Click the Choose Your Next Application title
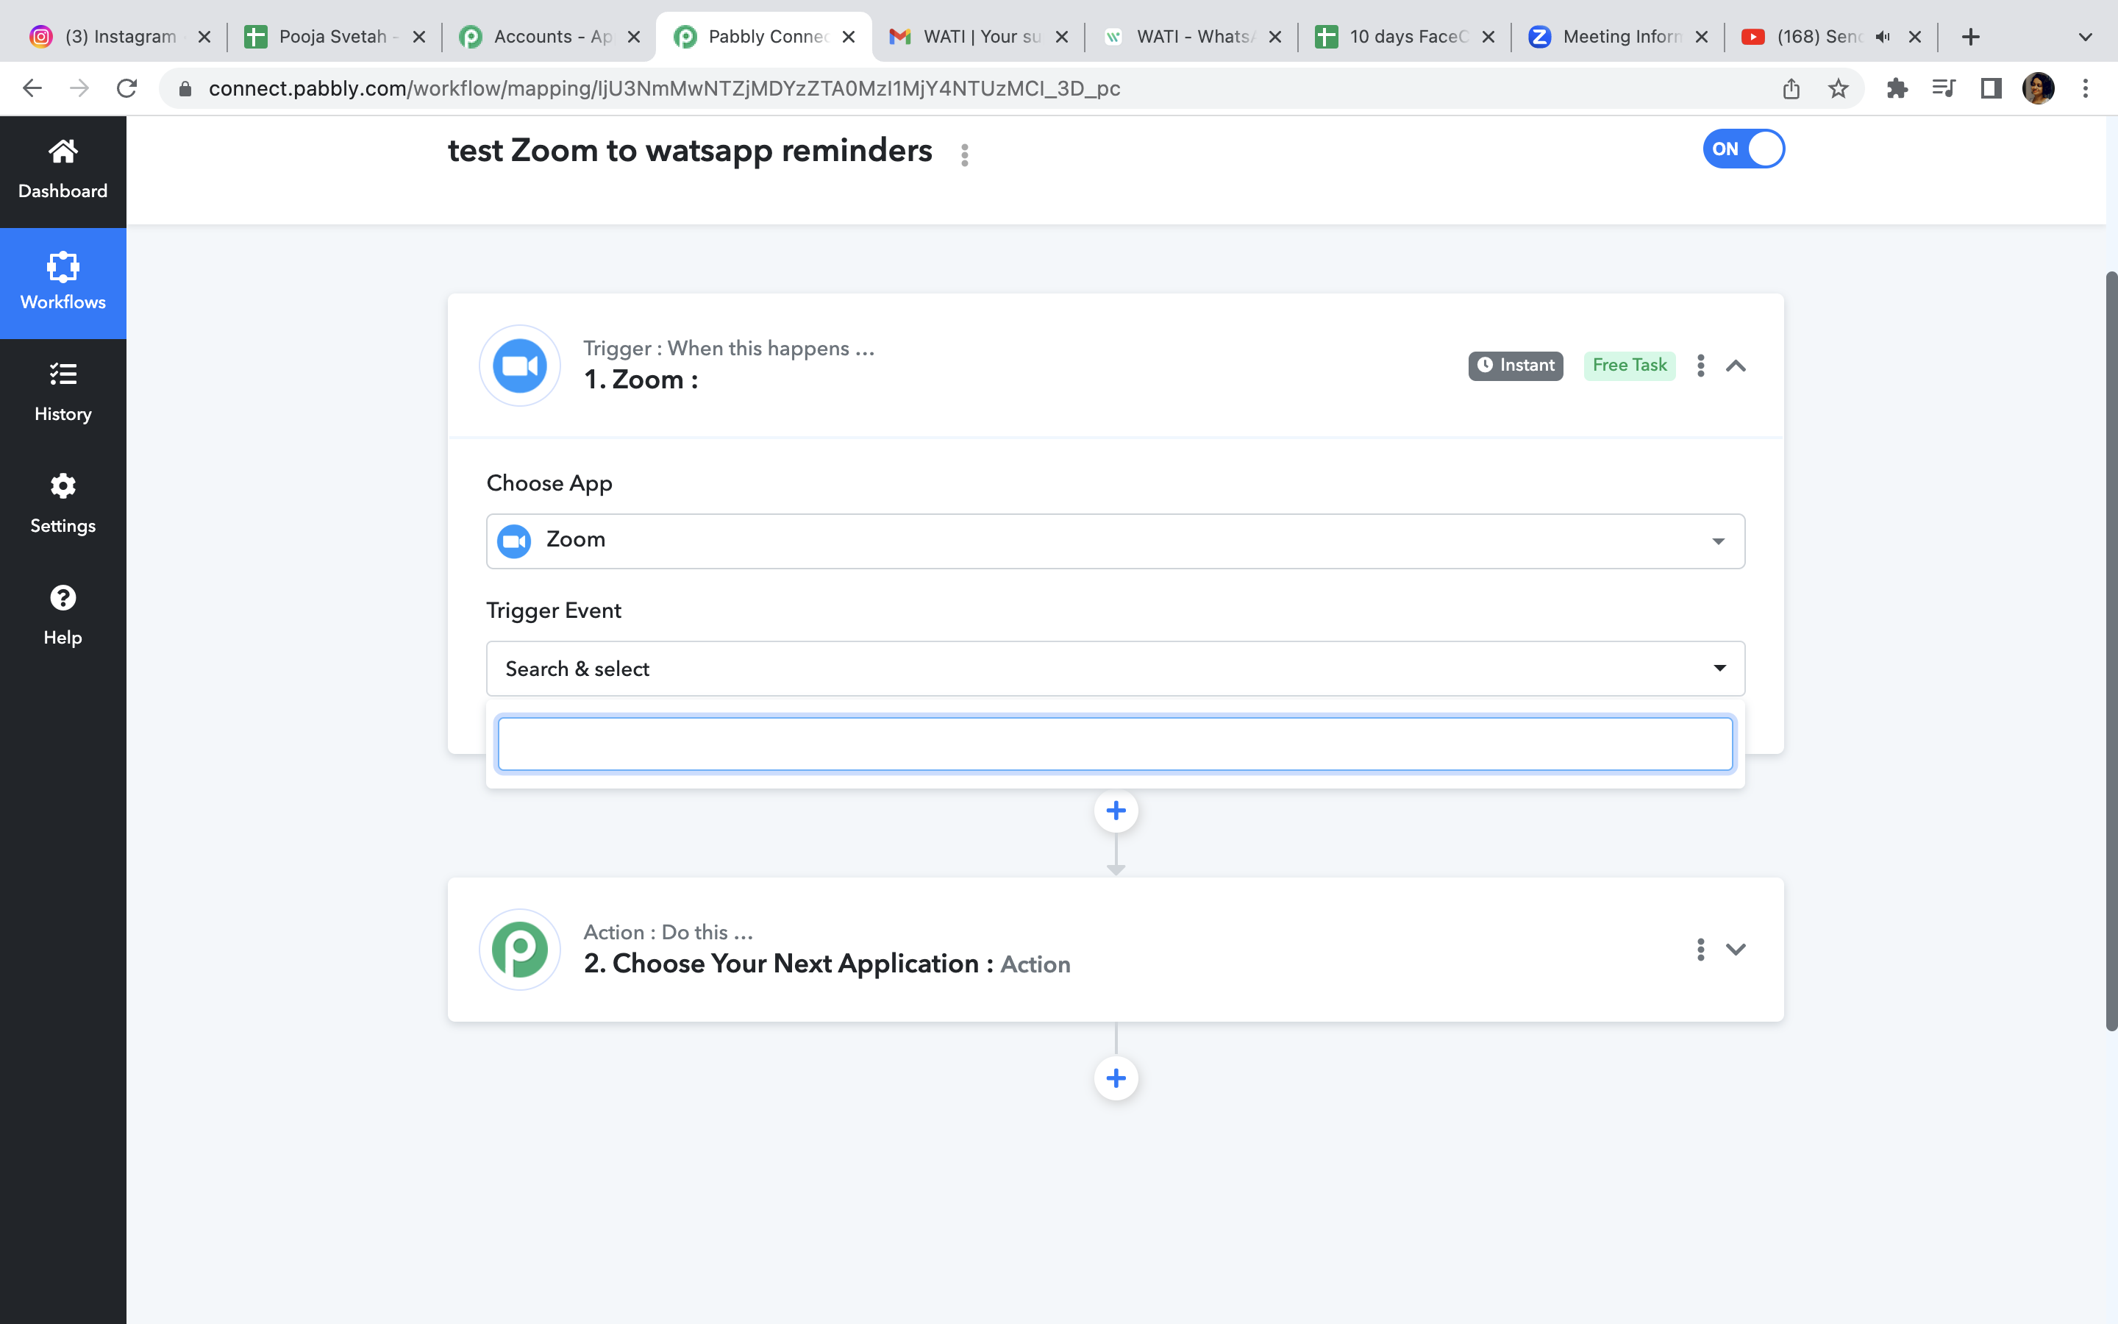The image size is (2118, 1324). point(788,964)
